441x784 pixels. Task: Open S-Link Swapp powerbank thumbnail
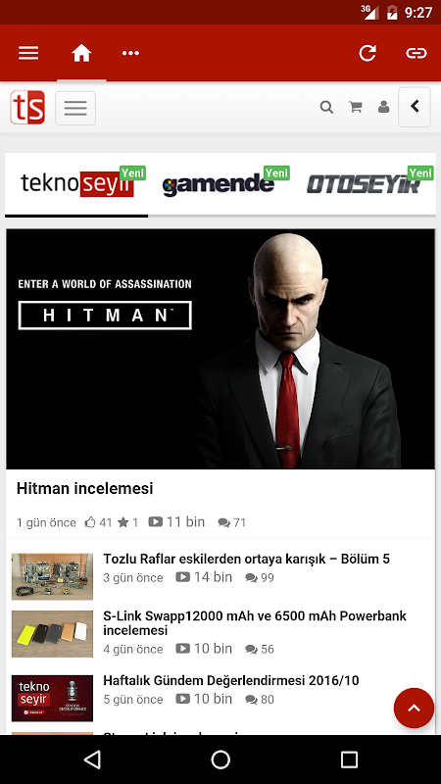(53, 633)
